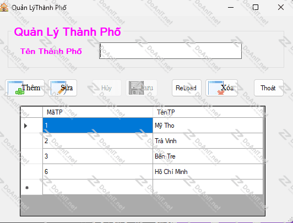Select the Hồ Chí Minh cell

pos(208,172)
